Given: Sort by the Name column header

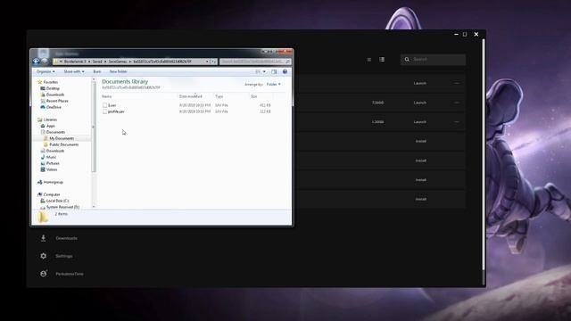Looking at the screenshot, I should [x=107, y=96].
